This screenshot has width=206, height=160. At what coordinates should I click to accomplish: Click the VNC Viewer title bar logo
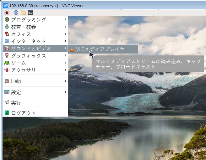pyautogui.click(x=6, y=6)
